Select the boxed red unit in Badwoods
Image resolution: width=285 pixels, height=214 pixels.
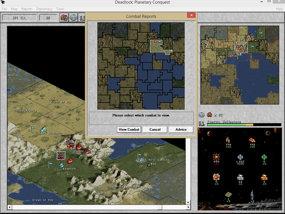[61, 156]
